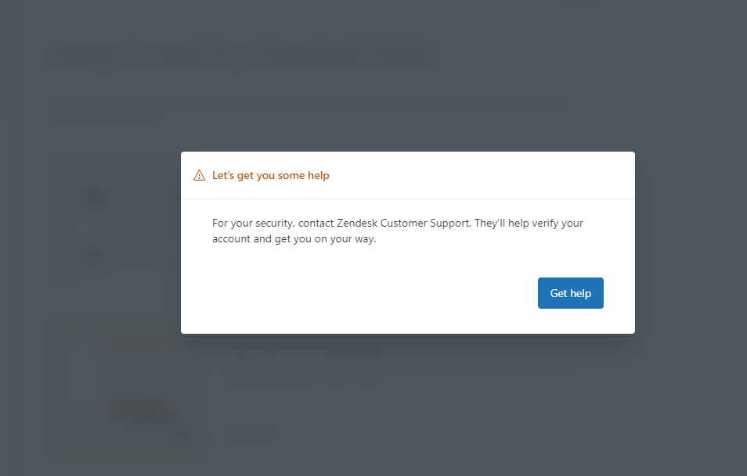Screen dimensions: 747x476
Task: Click the word "help" in the dialog title
Action: [319, 175]
